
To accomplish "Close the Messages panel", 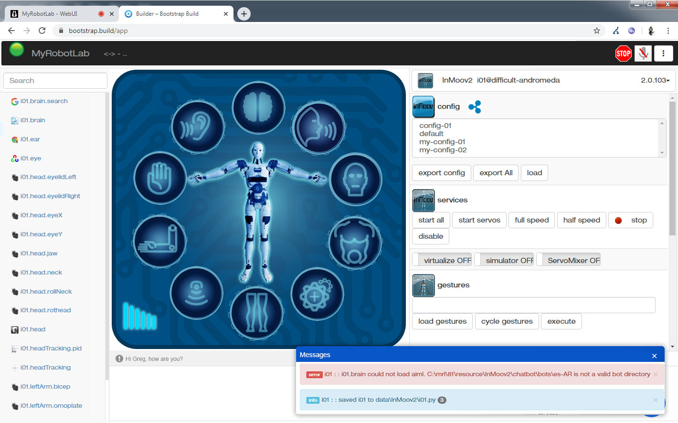I will click(x=655, y=356).
